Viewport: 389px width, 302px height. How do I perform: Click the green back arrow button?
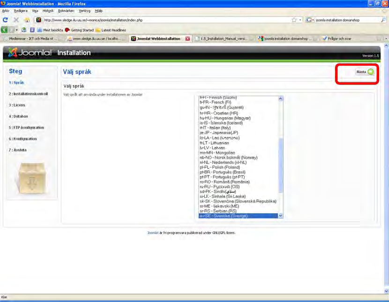tap(4, 30)
